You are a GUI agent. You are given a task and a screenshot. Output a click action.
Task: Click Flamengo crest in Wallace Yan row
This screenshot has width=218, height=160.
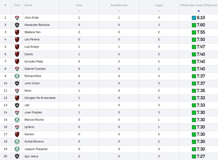17,32
